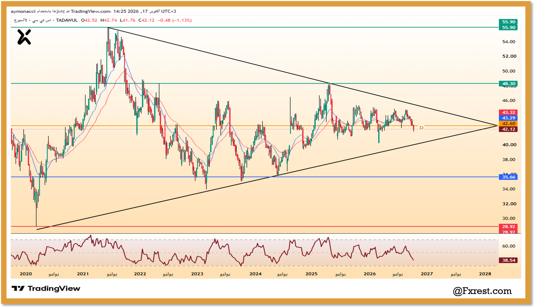This screenshot has height=308, width=535.
Task: Select the L41.76 low value
Action: click(128, 20)
